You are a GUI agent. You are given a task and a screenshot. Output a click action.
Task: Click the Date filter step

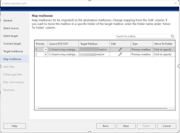pyautogui.click(x=9, y=67)
